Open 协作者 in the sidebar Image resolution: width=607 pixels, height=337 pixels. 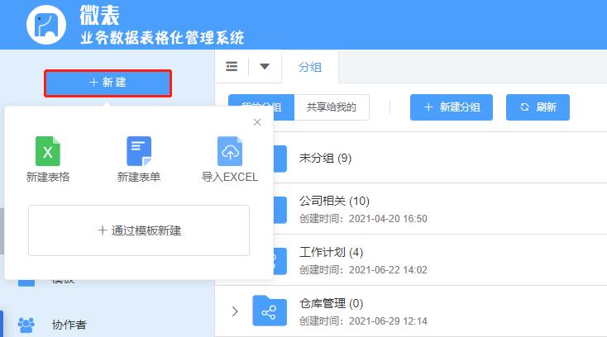pos(69,325)
